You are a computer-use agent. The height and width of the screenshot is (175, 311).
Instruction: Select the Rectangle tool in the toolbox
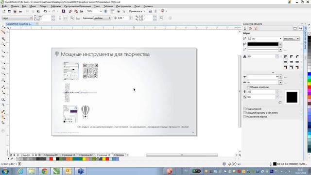[x=3, y=62]
